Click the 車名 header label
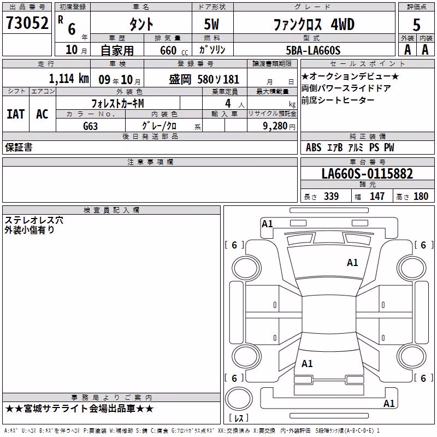The height and width of the screenshot is (437, 437). pyautogui.click(x=141, y=7)
